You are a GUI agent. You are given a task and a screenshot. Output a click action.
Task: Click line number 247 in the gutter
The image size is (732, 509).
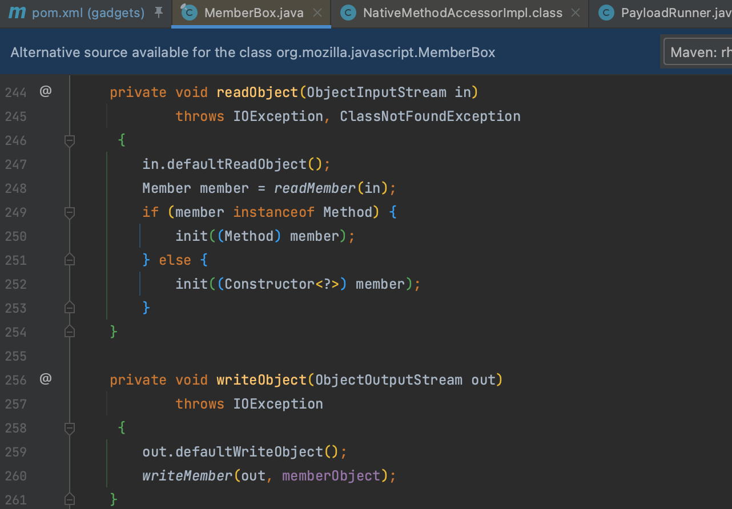pos(15,164)
